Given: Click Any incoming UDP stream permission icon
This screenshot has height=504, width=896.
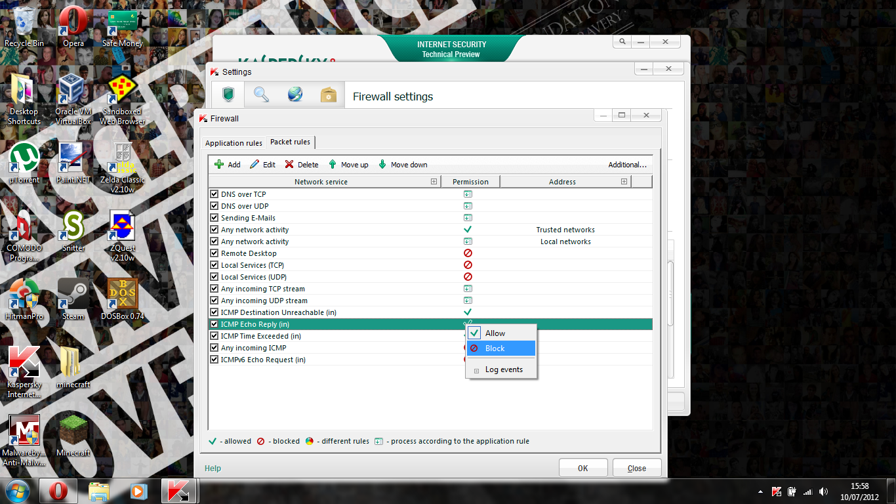Looking at the screenshot, I should (468, 301).
